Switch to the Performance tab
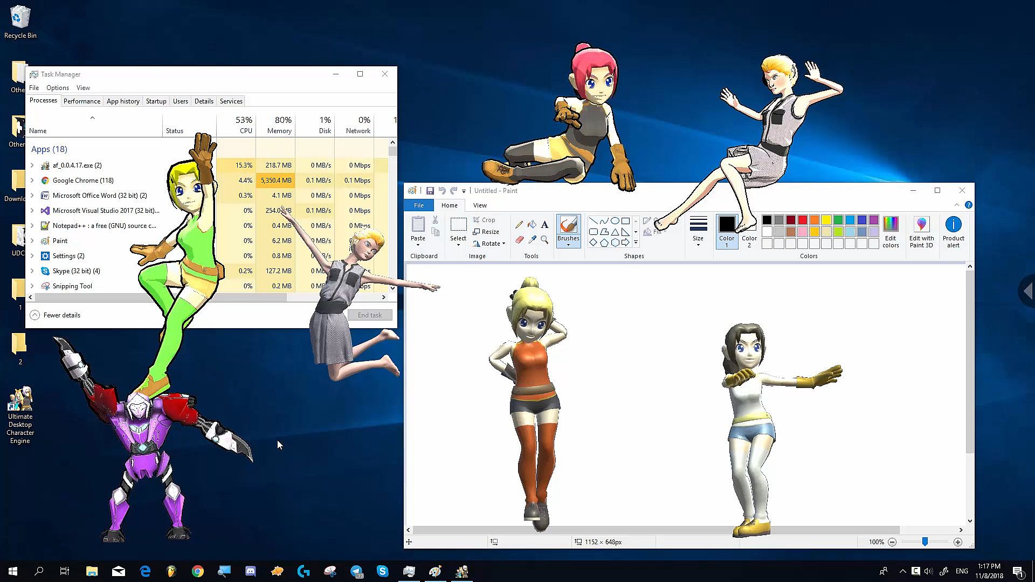The height and width of the screenshot is (582, 1035). pyautogui.click(x=82, y=101)
